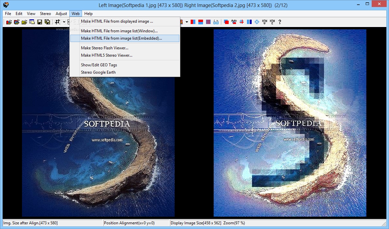The width and height of the screenshot is (389, 229).
Task: Click the Save Left/Right Images double-floppy icon
Action: [x=47, y=22]
